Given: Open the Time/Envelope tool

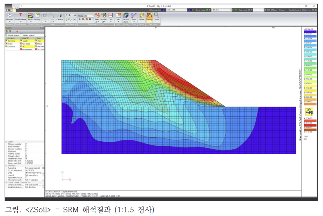Looking at the screenshot, I should (x=21, y=17).
